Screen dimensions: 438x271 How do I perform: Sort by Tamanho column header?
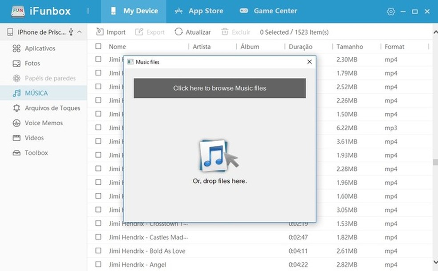pyautogui.click(x=350, y=47)
